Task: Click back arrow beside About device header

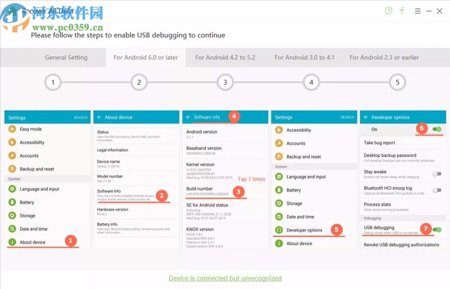Action: coord(99,117)
